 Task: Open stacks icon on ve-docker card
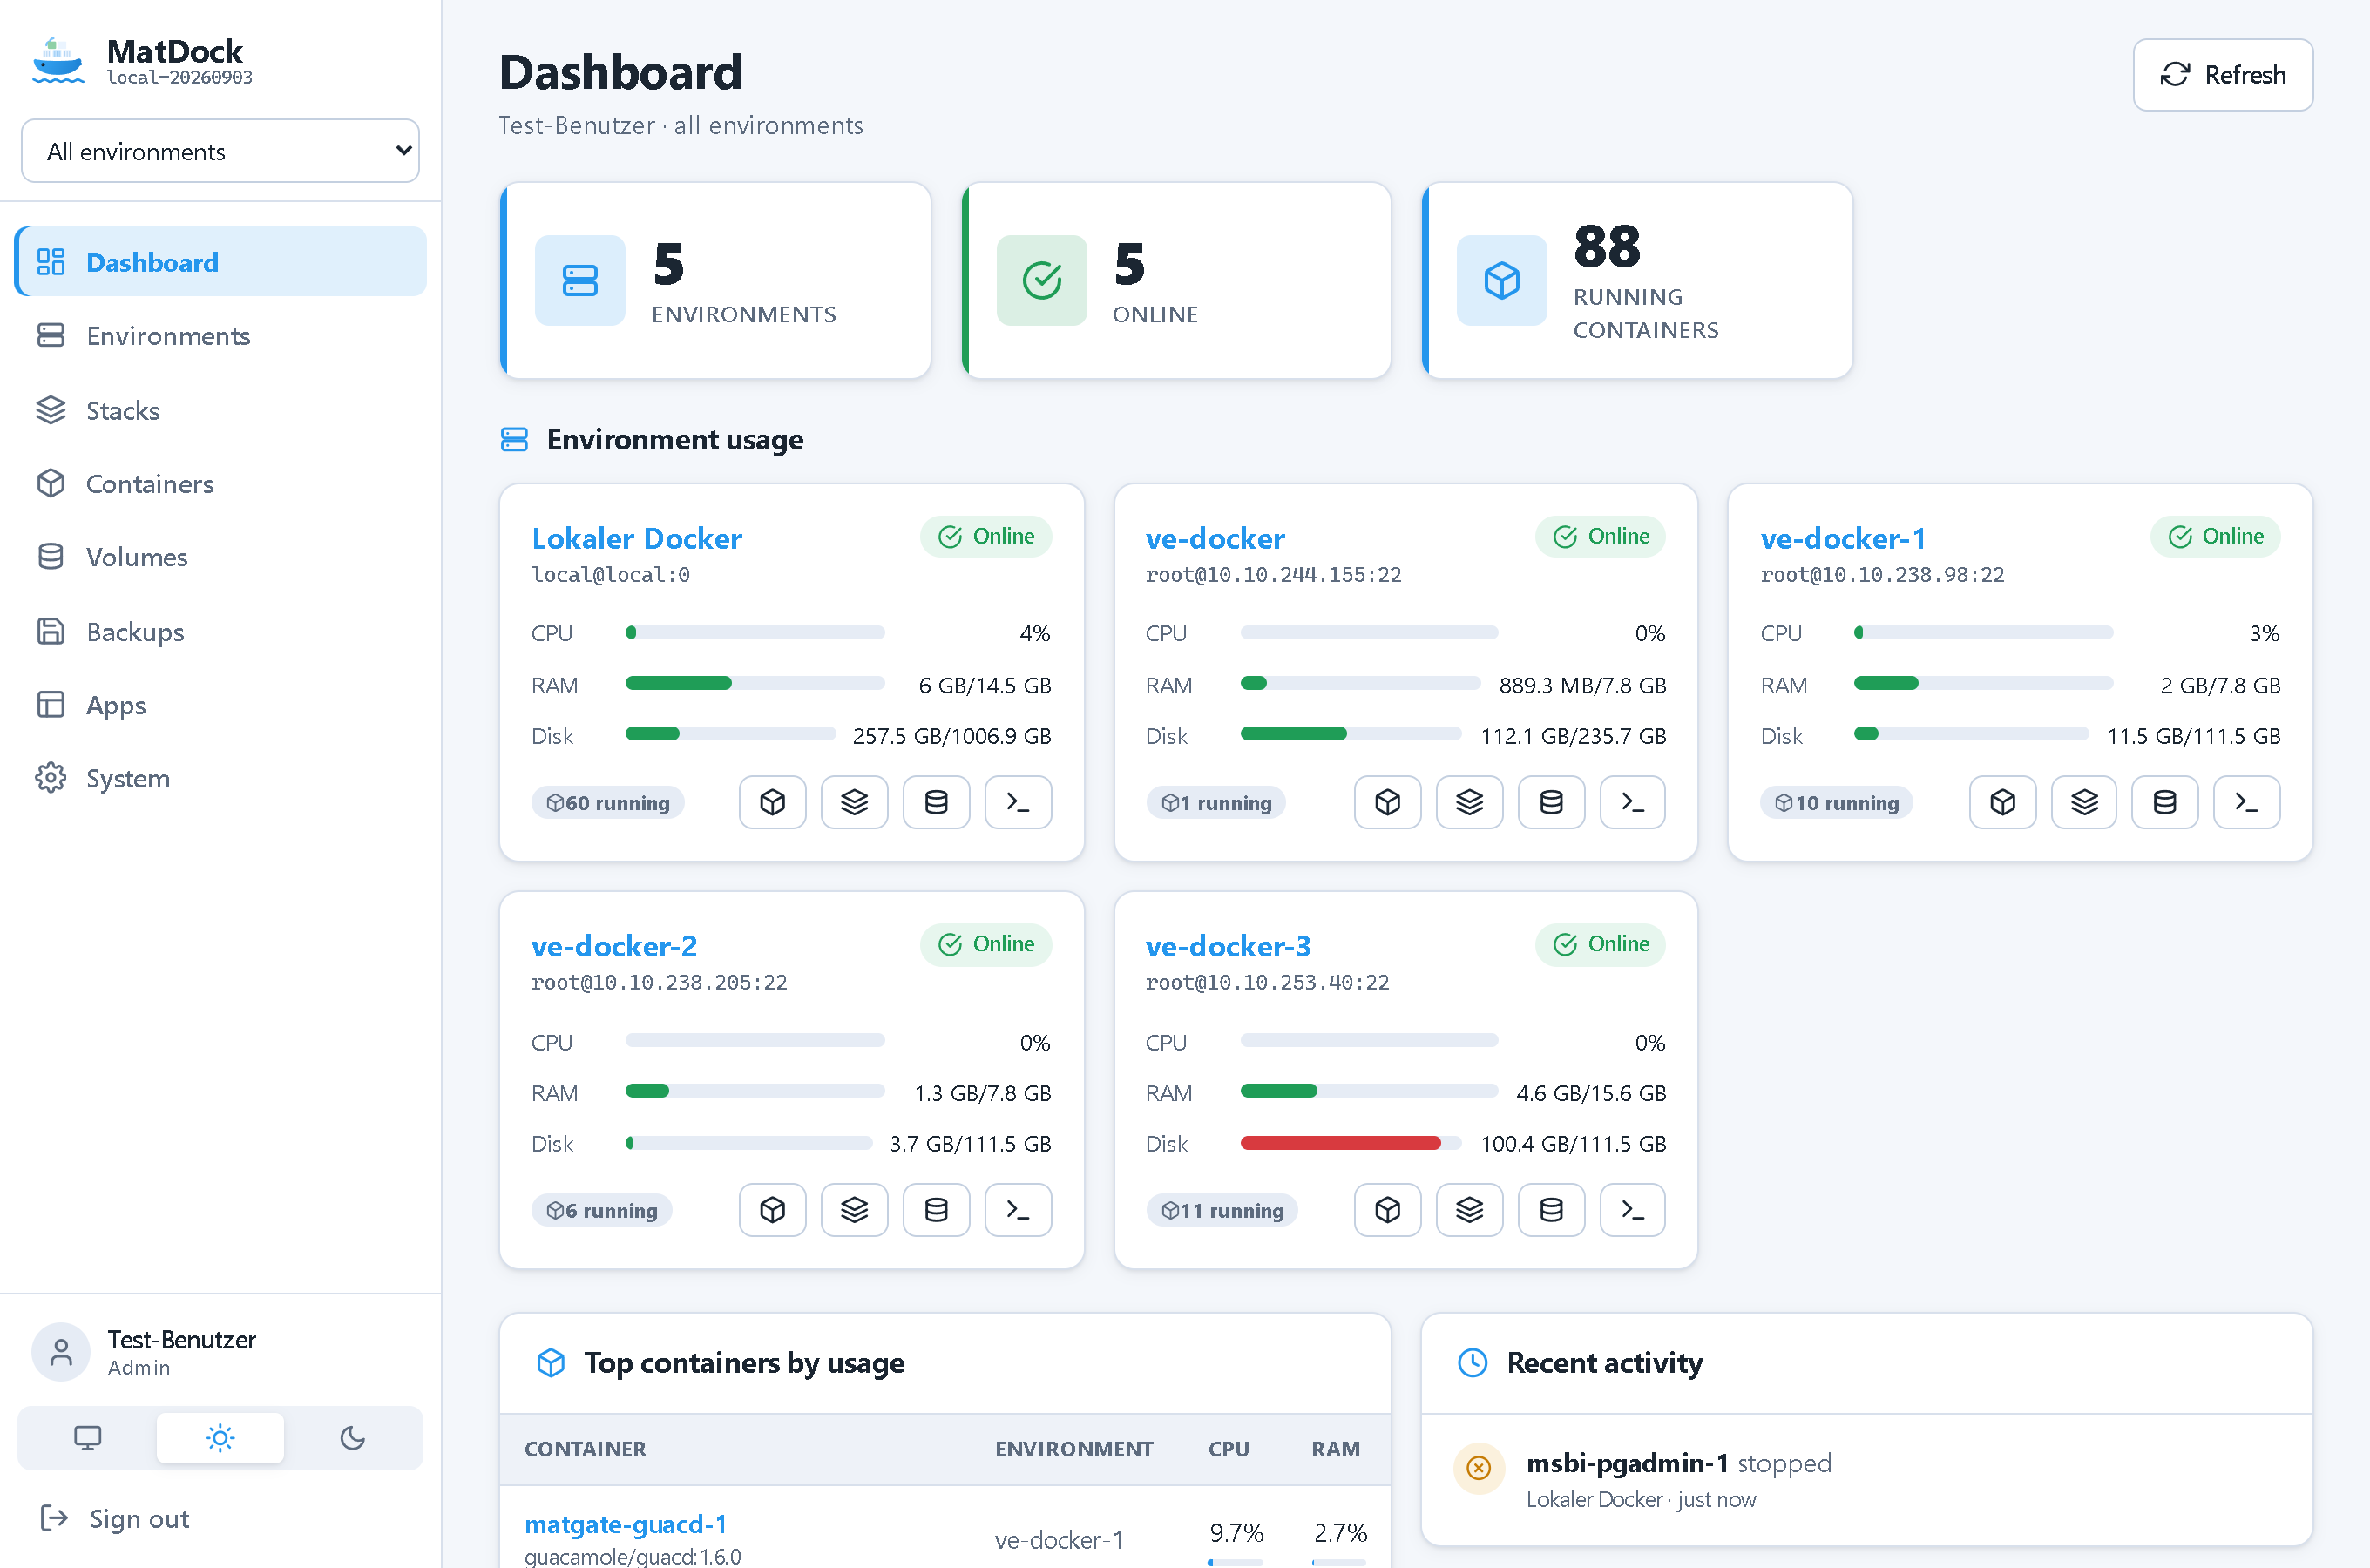point(1469,802)
